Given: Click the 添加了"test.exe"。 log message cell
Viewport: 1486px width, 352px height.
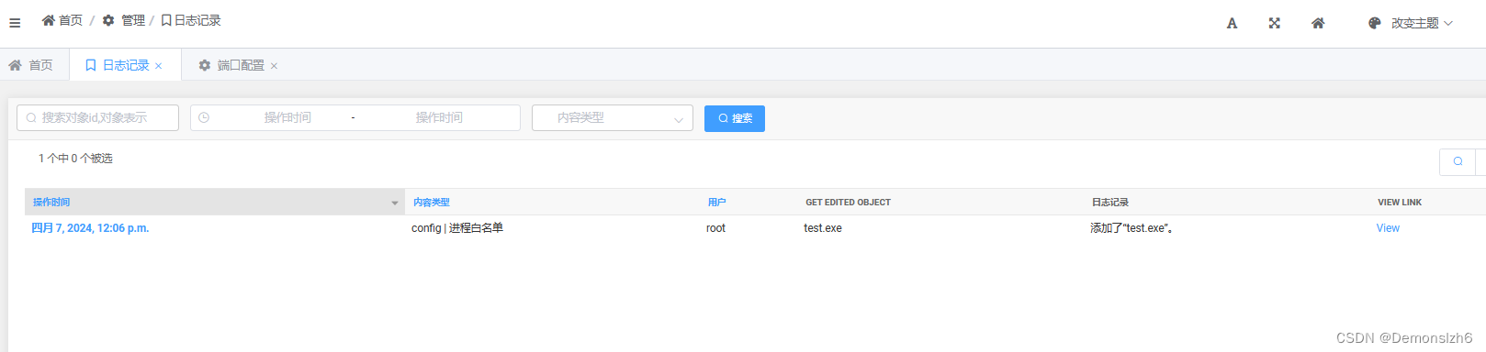Looking at the screenshot, I should pyautogui.click(x=1131, y=228).
